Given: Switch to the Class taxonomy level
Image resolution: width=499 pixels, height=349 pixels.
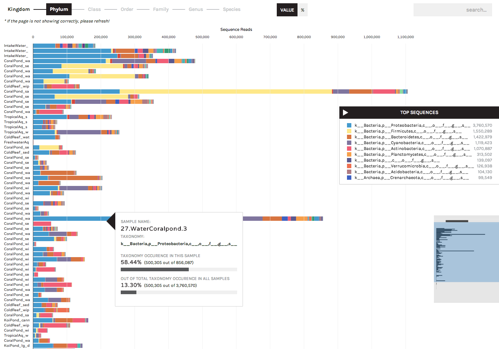Looking at the screenshot, I should point(94,9).
